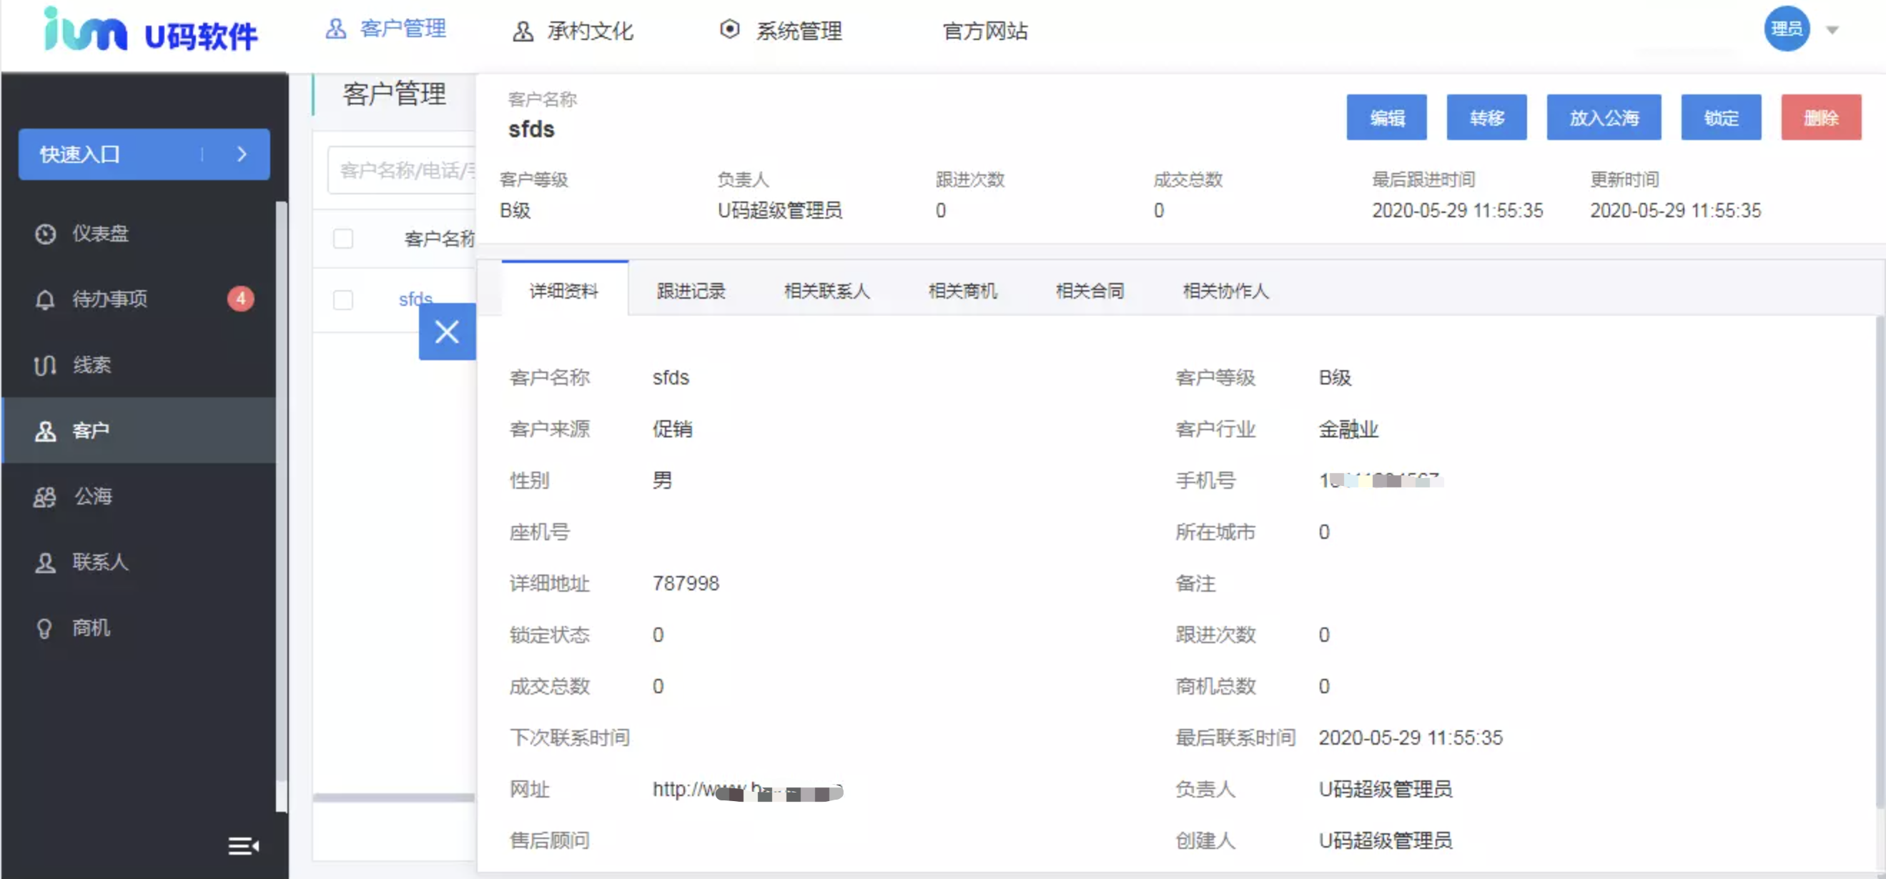Click the 系统管理 hexagon icon in the top nav
The height and width of the screenshot is (879, 1886).
[x=729, y=29]
